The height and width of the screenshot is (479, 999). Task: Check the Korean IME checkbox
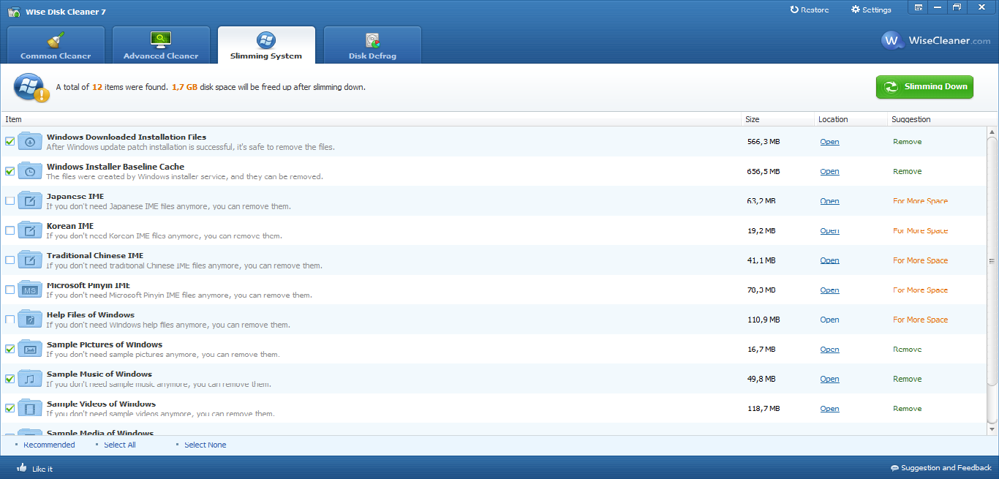[x=10, y=230]
